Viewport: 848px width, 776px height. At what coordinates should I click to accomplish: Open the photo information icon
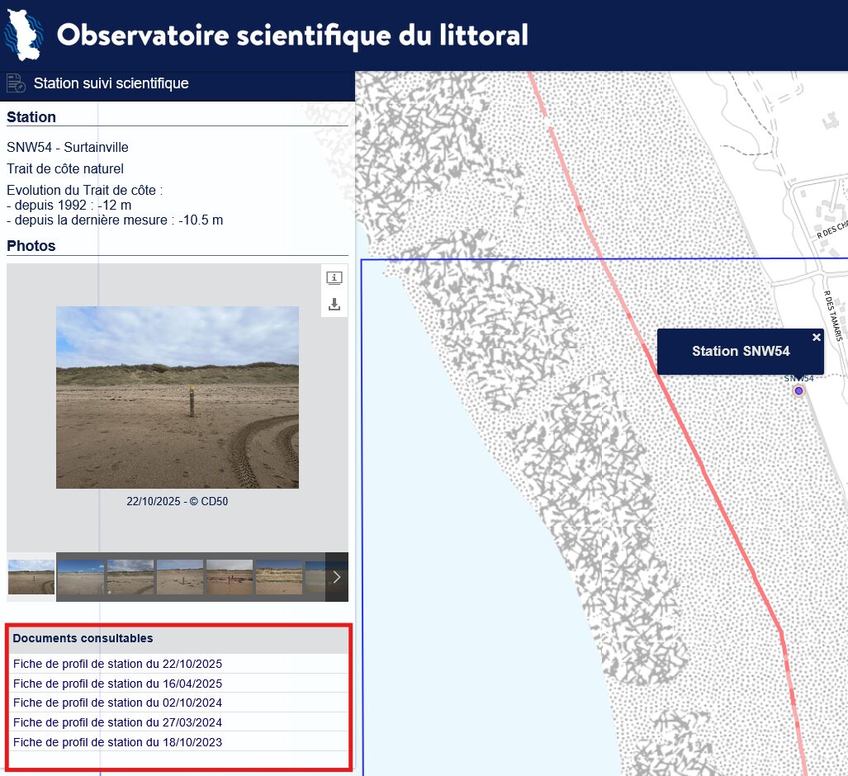pos(334,278)
